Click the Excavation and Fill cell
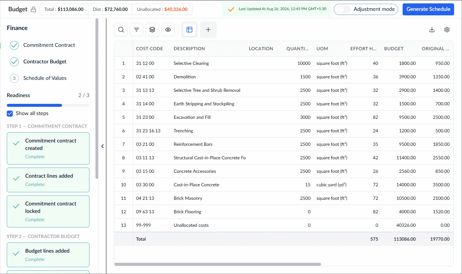Screen dimensions: 462x274 (x=192, y=117)
